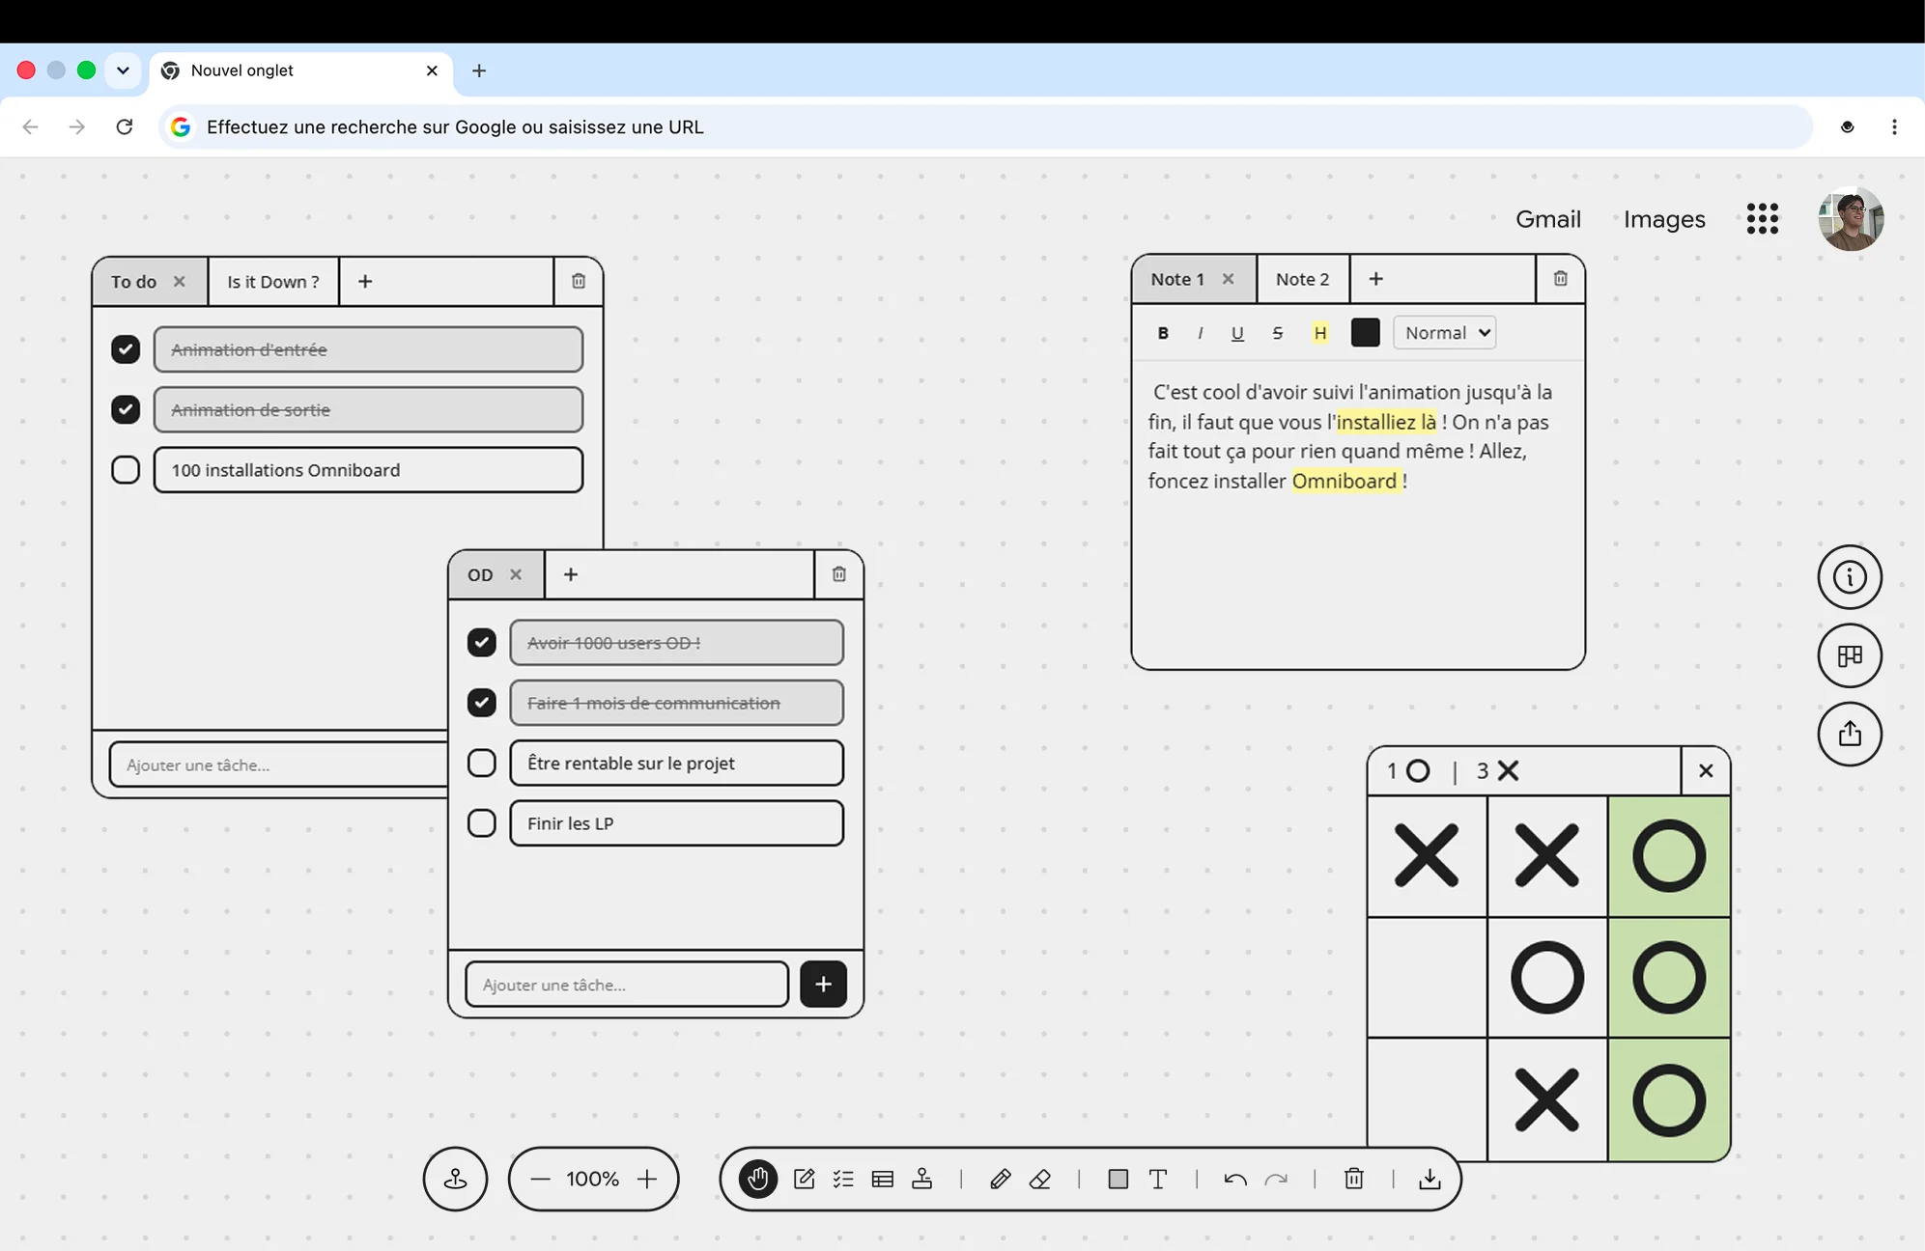This screenshot has height=1251, width=1925.
Task: Add a new tab in the Note widget
Action: [x=1376, y=279]
